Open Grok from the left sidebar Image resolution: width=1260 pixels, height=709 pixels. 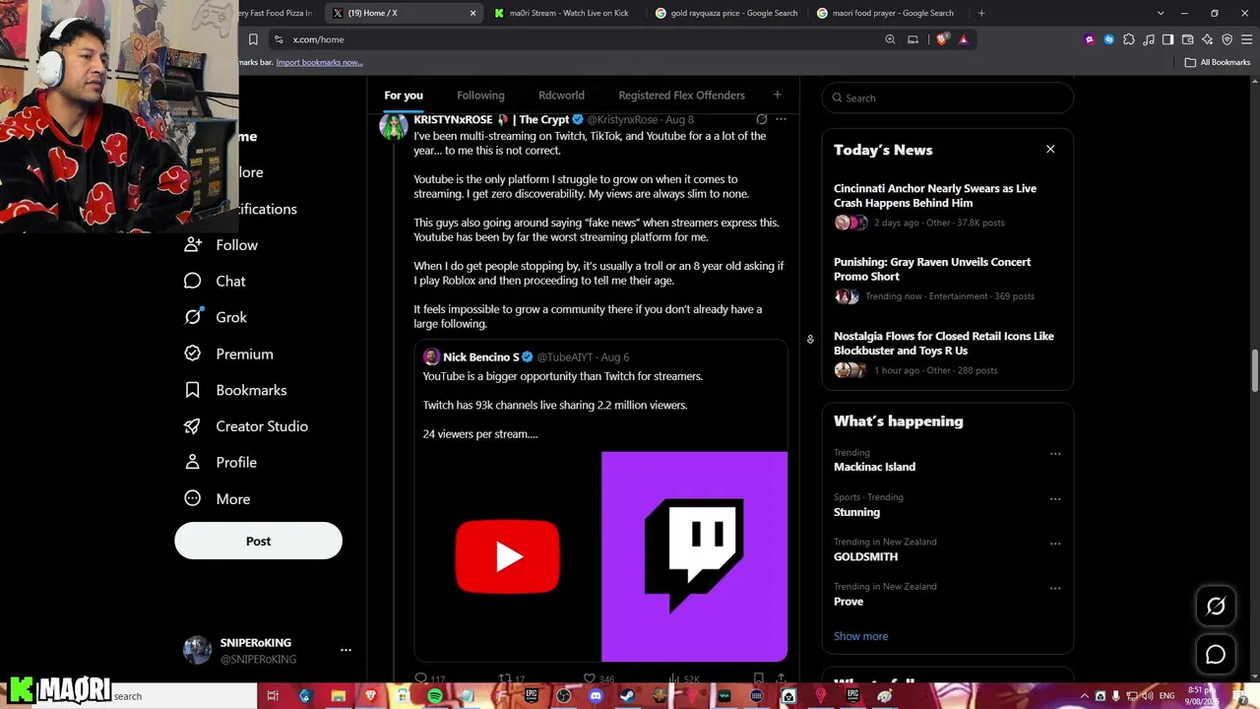pos(217,317)
